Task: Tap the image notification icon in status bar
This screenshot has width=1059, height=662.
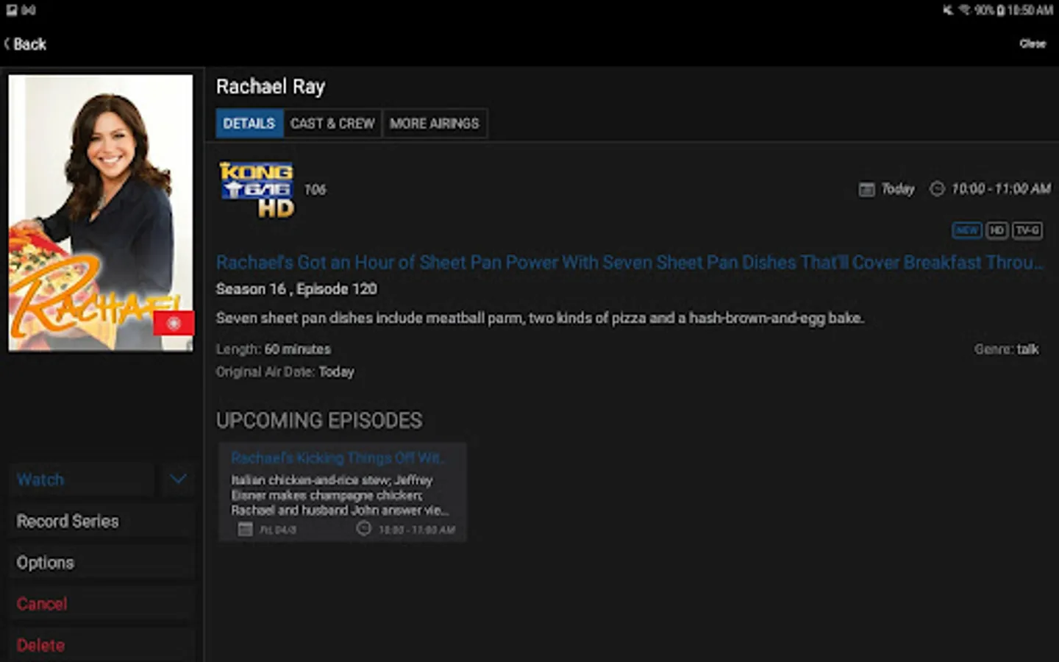Action: tap(12, 10)
